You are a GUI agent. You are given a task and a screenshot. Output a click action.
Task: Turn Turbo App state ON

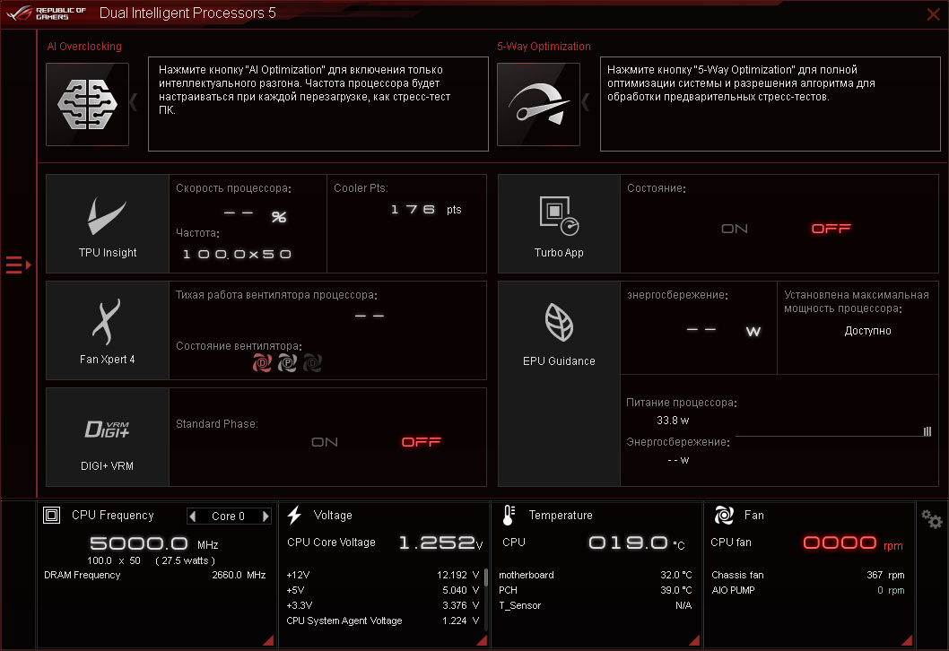(x=735, y=229)
